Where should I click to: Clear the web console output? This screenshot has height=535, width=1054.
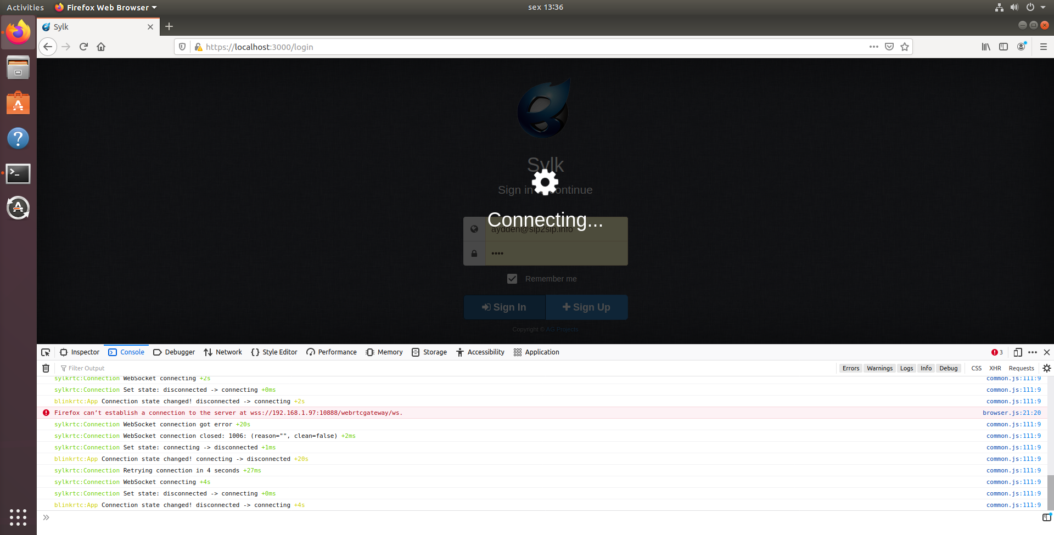[46, 368]
